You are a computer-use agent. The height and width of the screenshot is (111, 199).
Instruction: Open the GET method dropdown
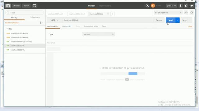tap(55, 20)
